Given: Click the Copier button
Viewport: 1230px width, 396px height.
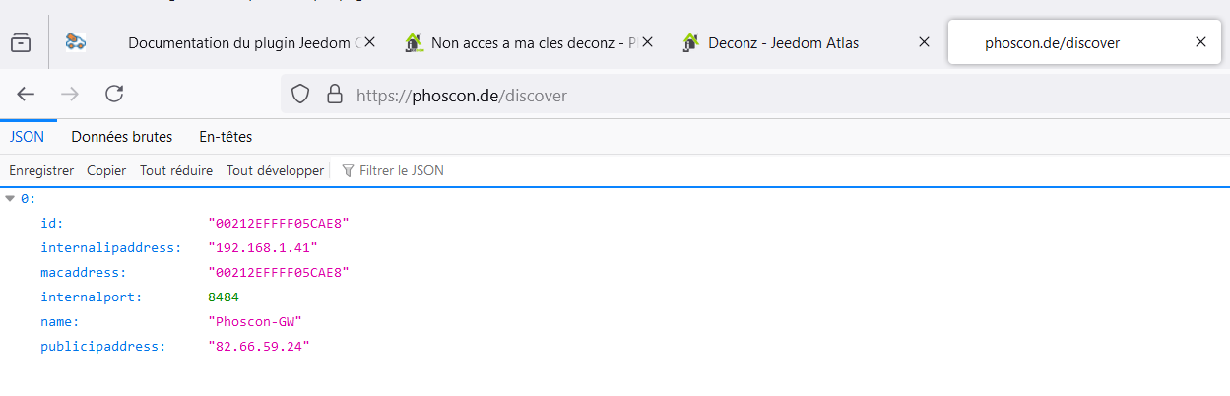Looking at the screenshot, I should 106,170.
